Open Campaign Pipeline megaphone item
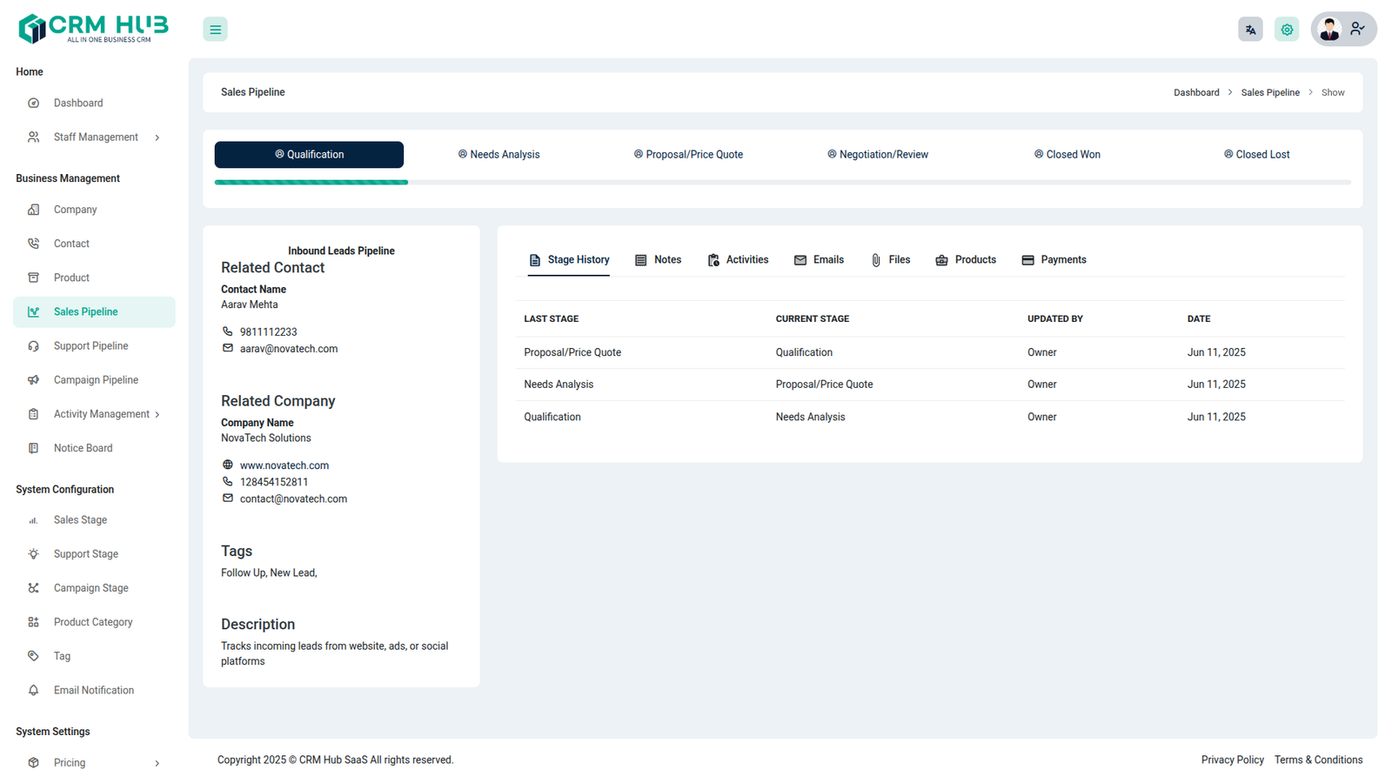 pos(96,380)
